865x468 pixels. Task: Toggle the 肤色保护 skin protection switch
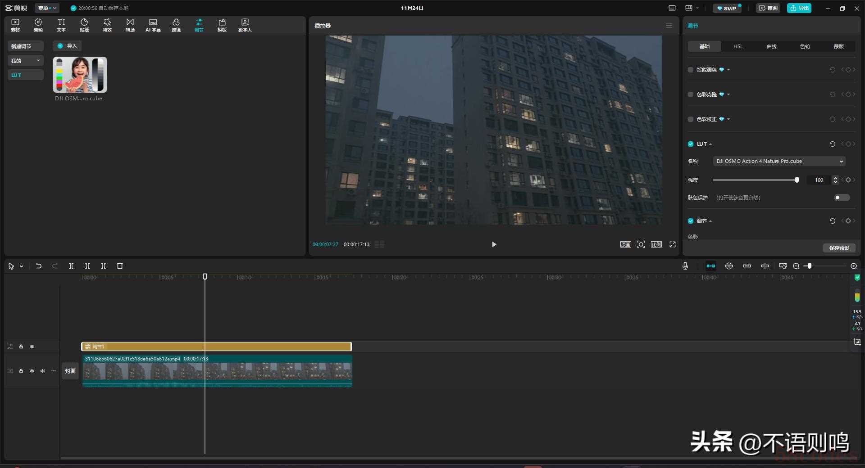click(x=841, y=198)
